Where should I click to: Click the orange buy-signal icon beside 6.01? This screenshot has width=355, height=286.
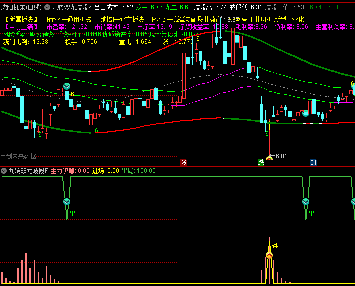(x=269, y=158)
